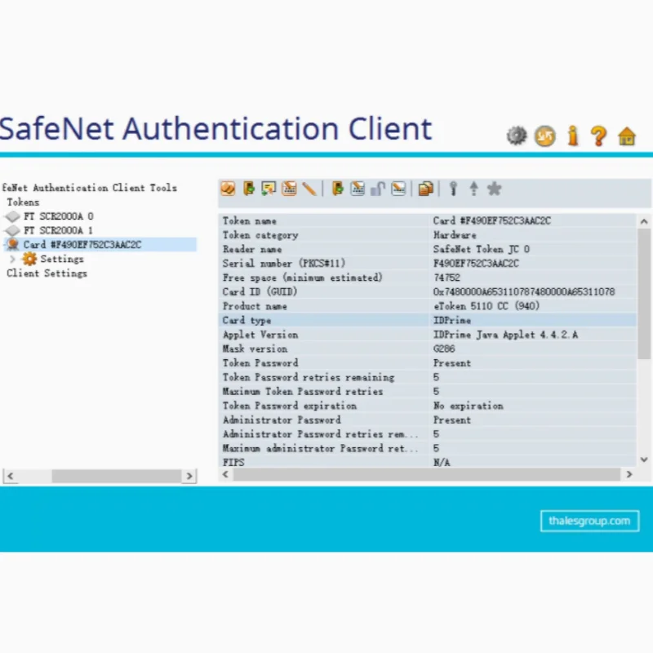
Task: Select the Token Password row
Action: (x=428, y=362)
